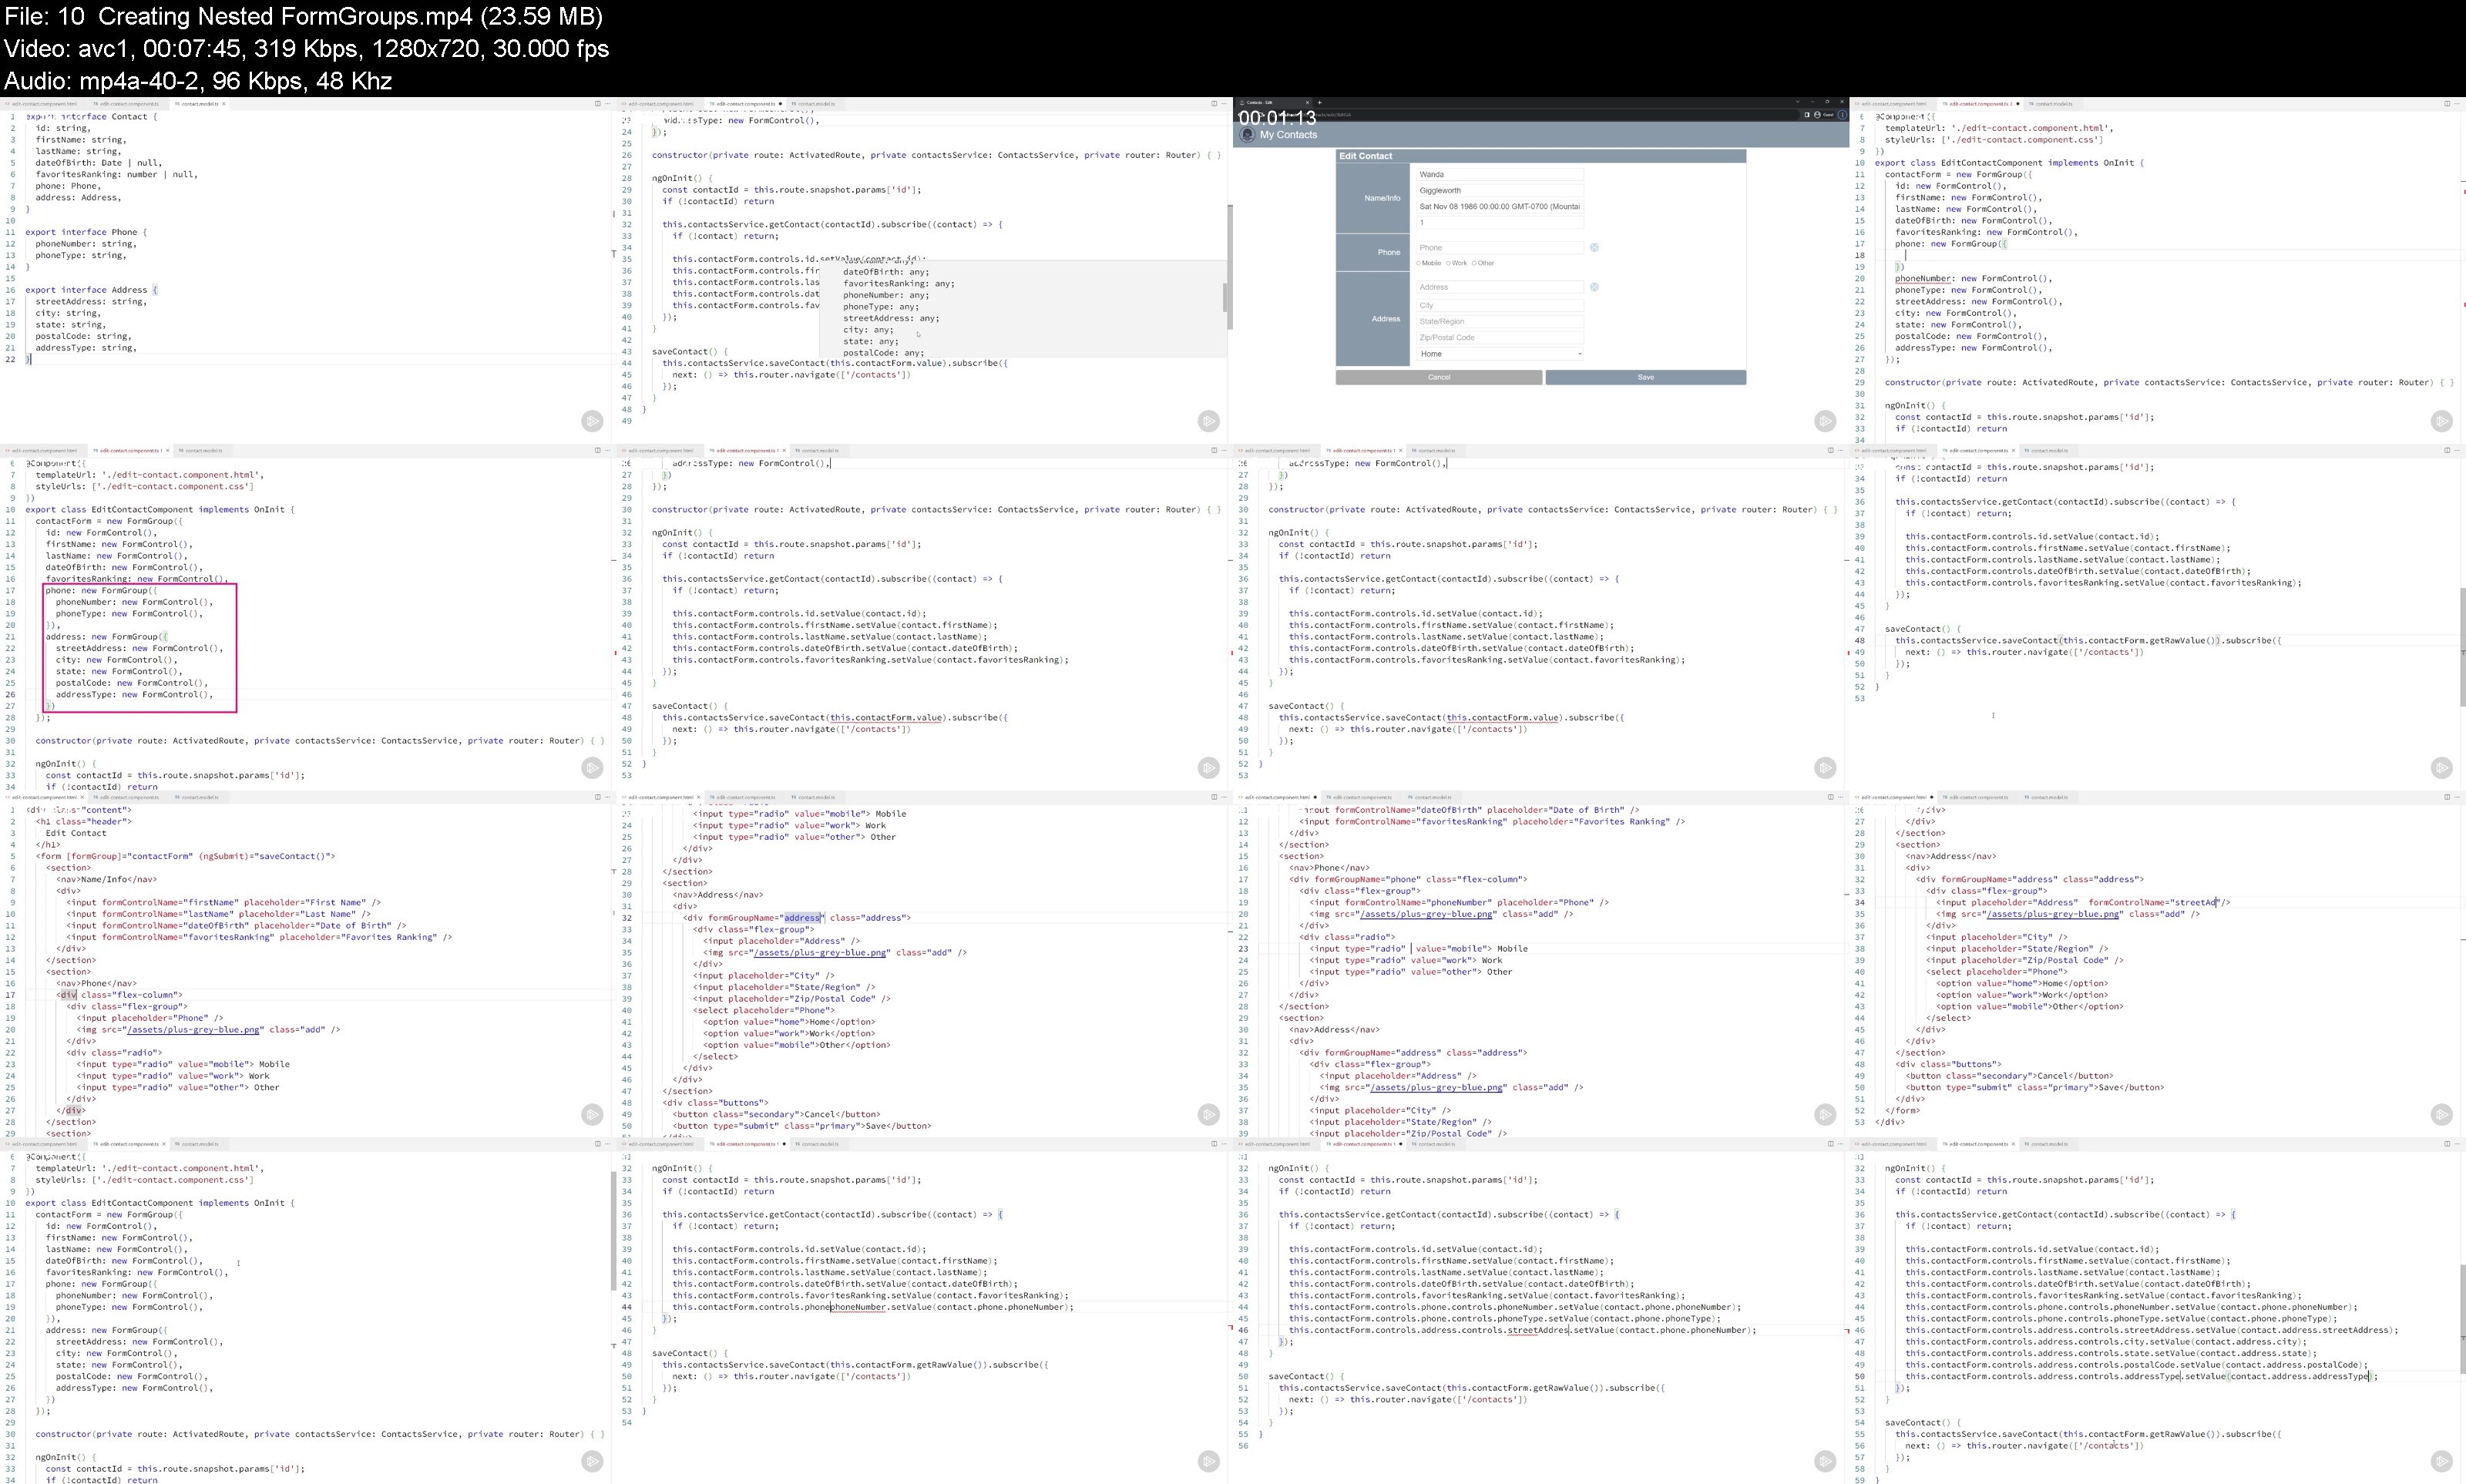Open the browser tab search chevron
2466x1484 pixels.
1796,102
